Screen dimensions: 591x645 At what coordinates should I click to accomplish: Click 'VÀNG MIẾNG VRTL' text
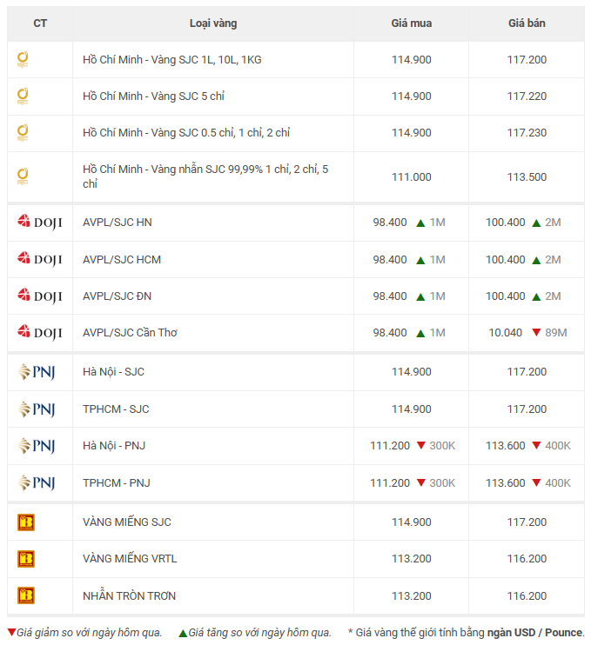[x=130, y=559]
